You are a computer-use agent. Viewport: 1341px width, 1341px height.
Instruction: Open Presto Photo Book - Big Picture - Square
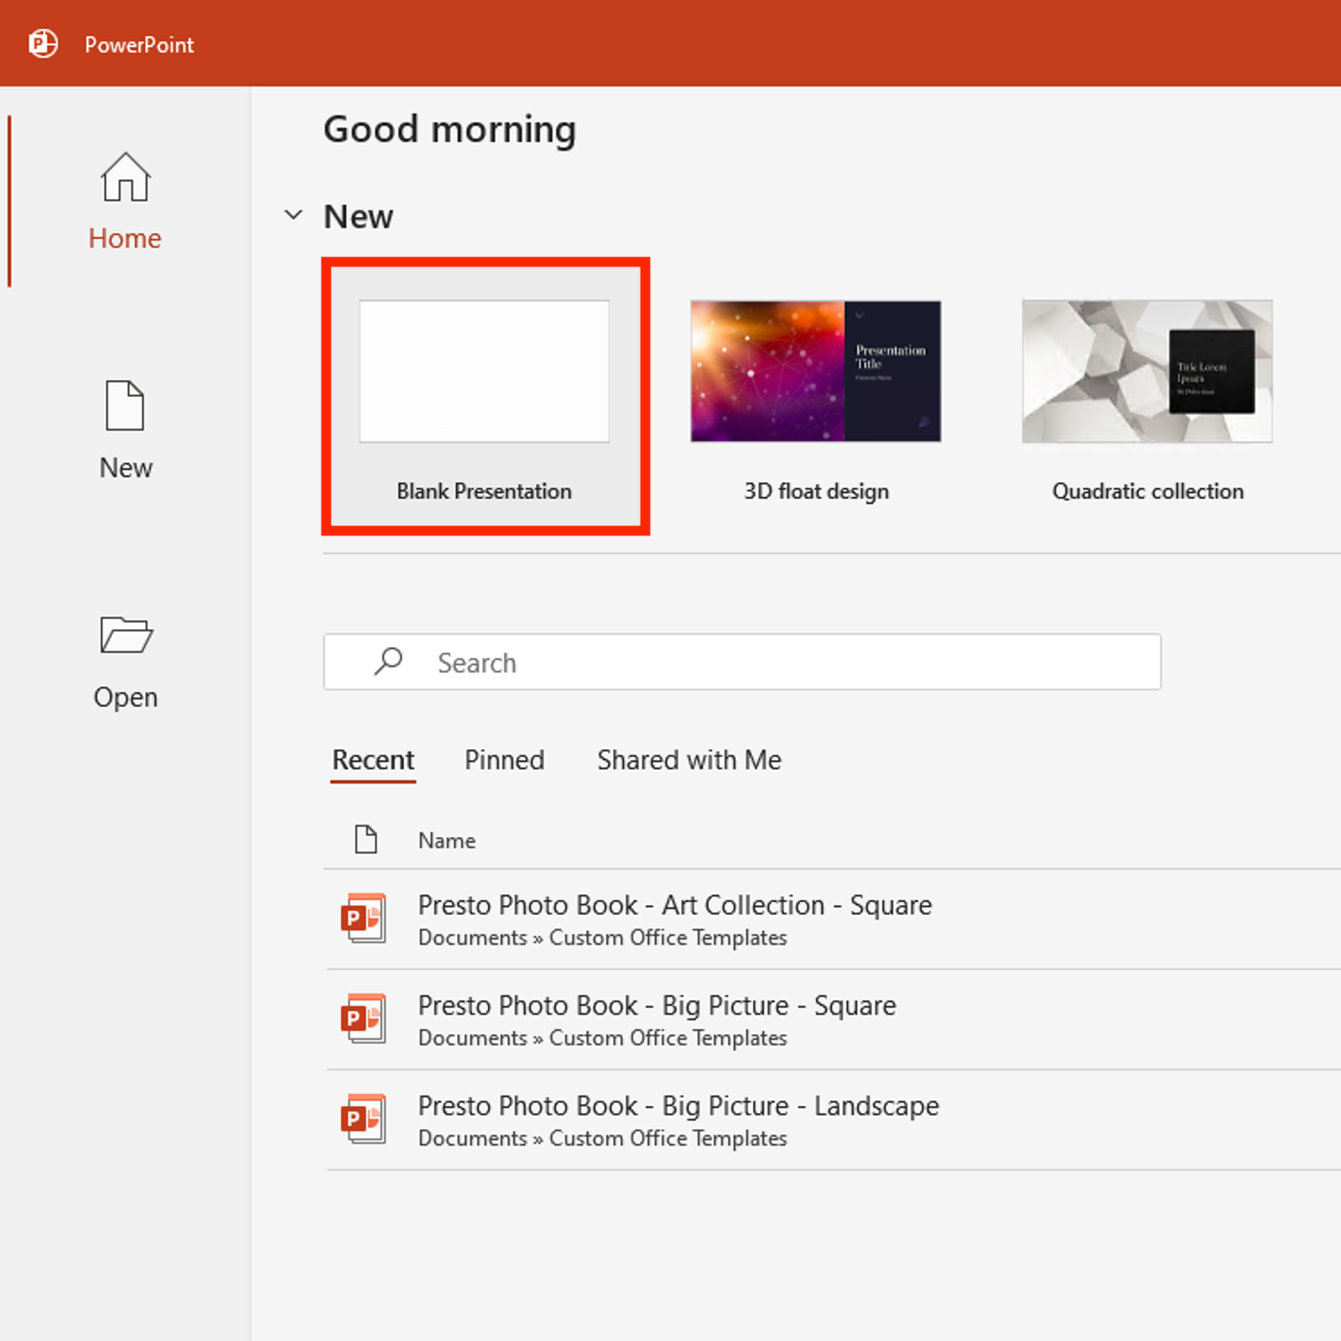pyautogui.click(x=657, y=1005)
